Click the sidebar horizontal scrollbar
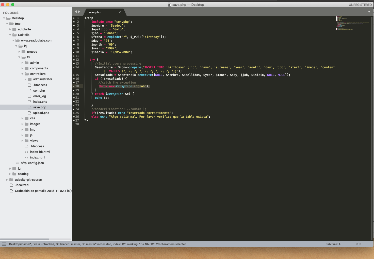This screenshot has height=259, width=374. pos(25,239)
